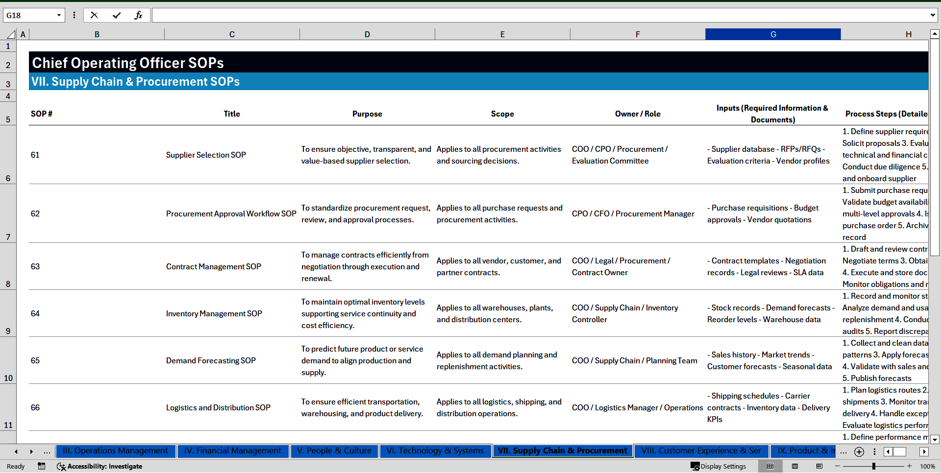Add a new sheet with plus icon
The image size is (941, 473).
click(859, 451)
